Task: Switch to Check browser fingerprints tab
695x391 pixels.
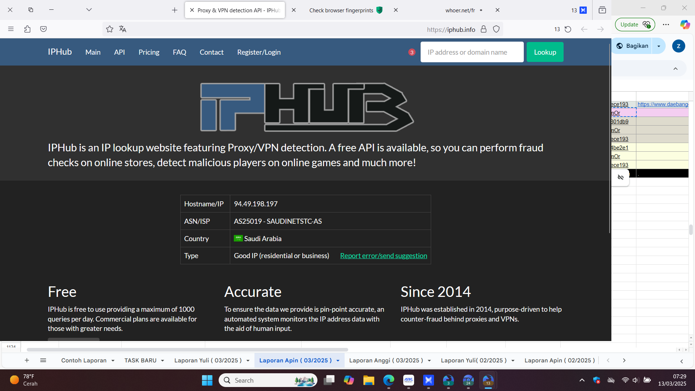Action: (341, 10)
